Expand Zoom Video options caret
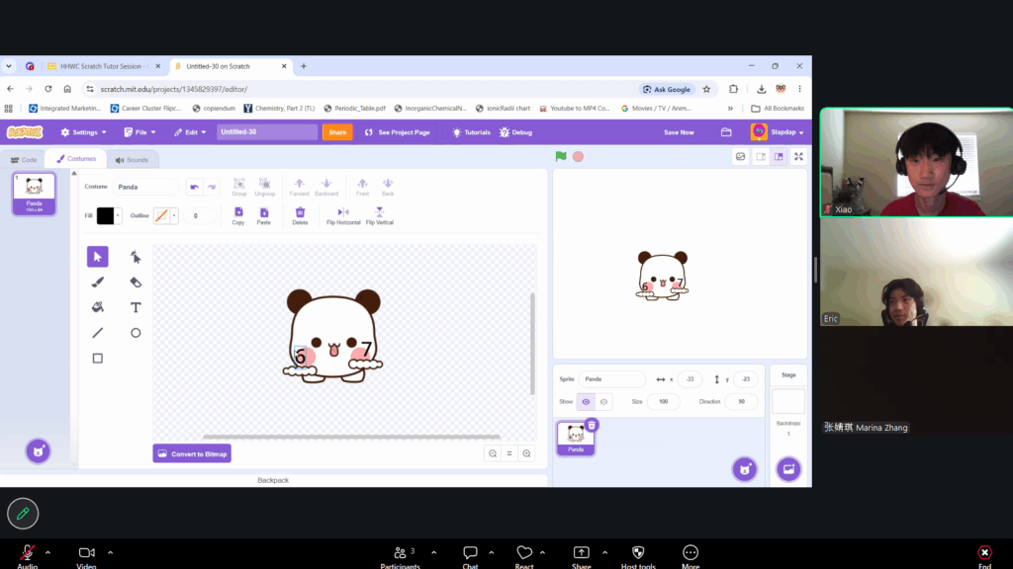Image resolution: width=1013 pixels, height=569 pixels. tap(111, 553)
